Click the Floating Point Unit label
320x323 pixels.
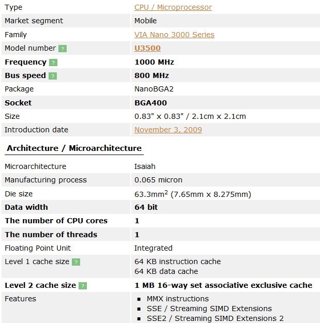[38, 248]
